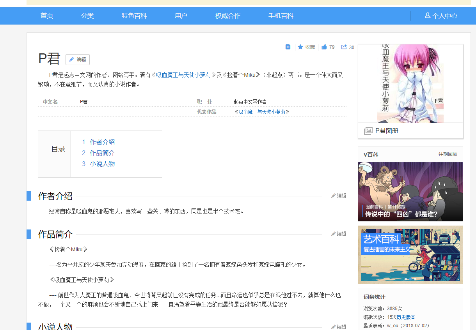Screen dimensions: 476x330
Task: Open the 吸血魔王与天使小萝莉 link in the summary
Action: point(183,75)
